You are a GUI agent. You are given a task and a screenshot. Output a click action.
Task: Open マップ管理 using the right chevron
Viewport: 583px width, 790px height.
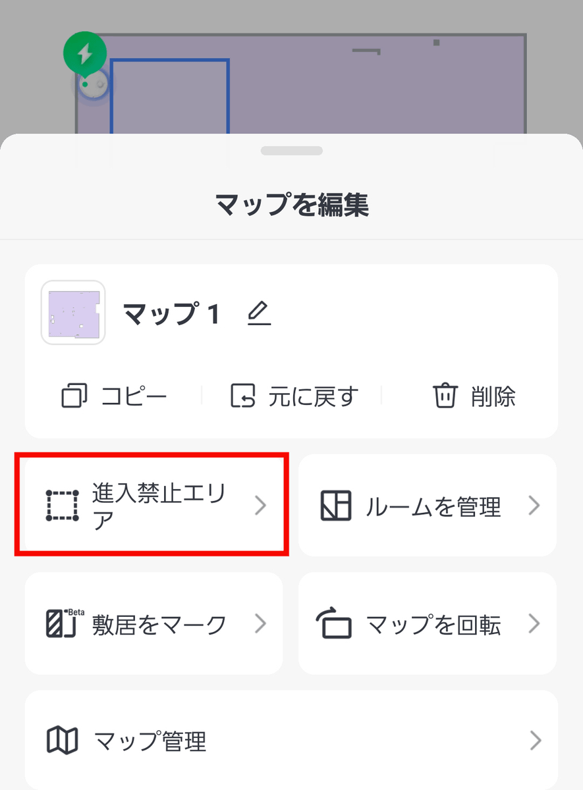(534, 741)
